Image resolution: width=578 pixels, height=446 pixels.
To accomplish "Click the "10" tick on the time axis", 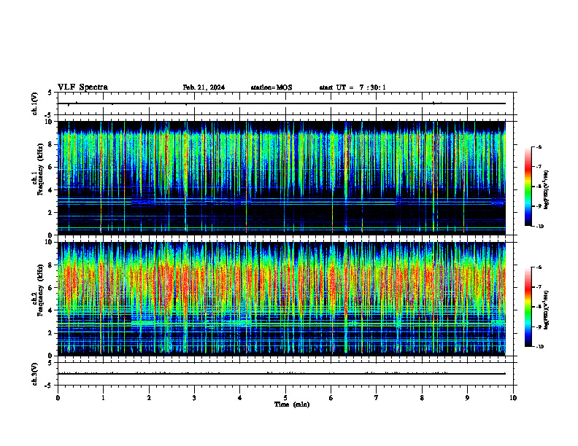I will tap(513, 398).
